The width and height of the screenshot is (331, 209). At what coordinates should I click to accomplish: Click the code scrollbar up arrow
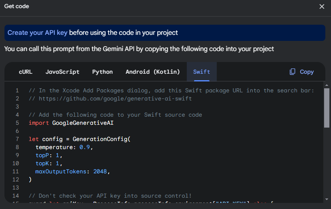tap(327, 85)
